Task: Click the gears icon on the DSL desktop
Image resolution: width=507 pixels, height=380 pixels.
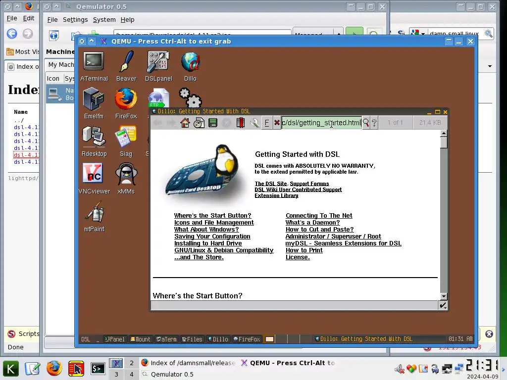Action: pyautogui.click(x=191, y=97)
